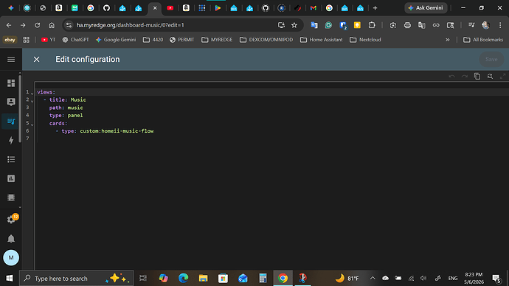This screenshot has height=286, width=509.
Task: Open the media controls icon in toolbar
Action: pos(471,25)
